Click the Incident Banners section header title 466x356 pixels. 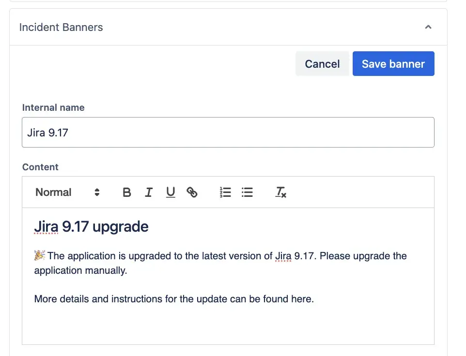[61, 27]
